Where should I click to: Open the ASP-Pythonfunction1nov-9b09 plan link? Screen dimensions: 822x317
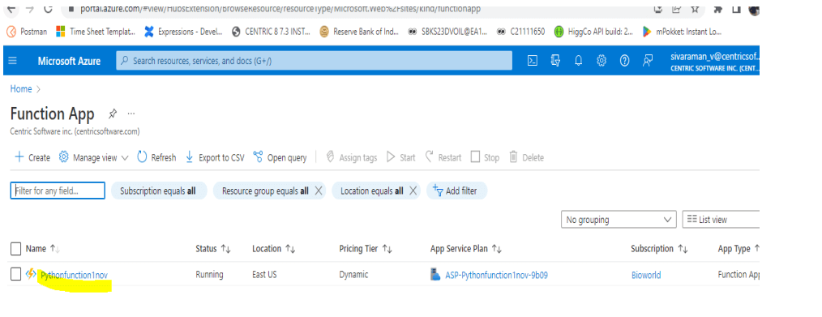pos(496,275)
